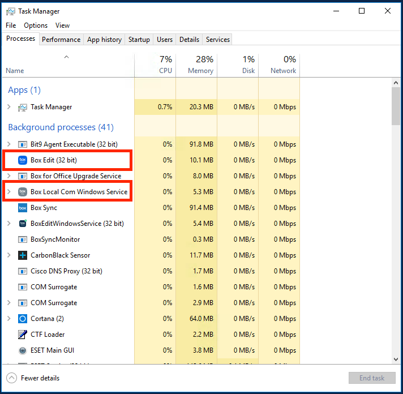Click the Fewer details arrow icon
This screenshot has height=394, width=403.
click(x=11, y=378)
